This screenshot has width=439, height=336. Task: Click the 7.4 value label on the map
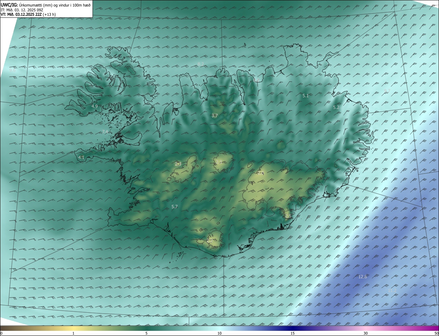click(x=105, y=132)
